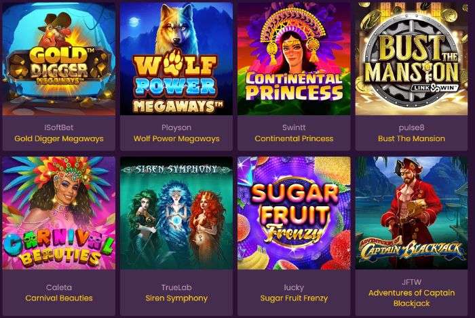Open the Continental Princess title link
Image resolution: width=475 pixels, height=318 pixels.
tap(294, 138)
